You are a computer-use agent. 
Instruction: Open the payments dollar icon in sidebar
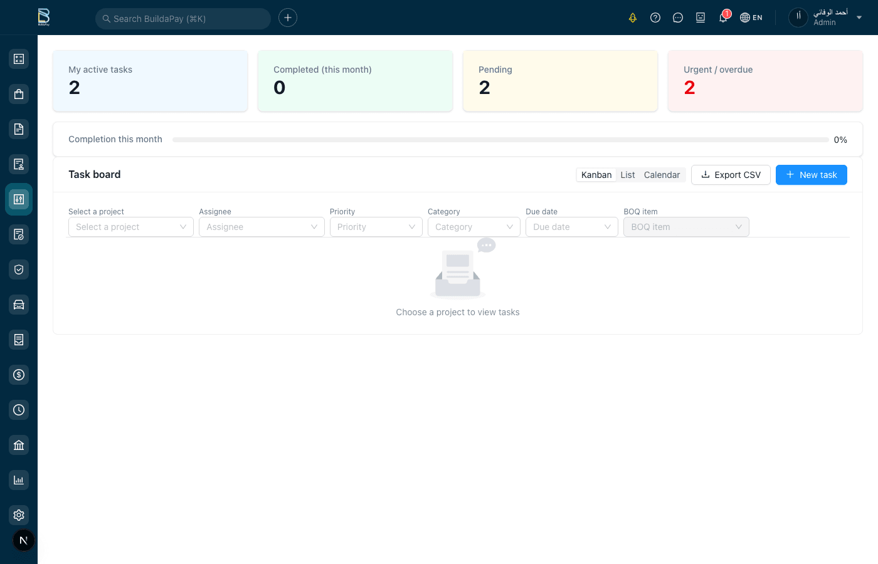pos(19,374)
